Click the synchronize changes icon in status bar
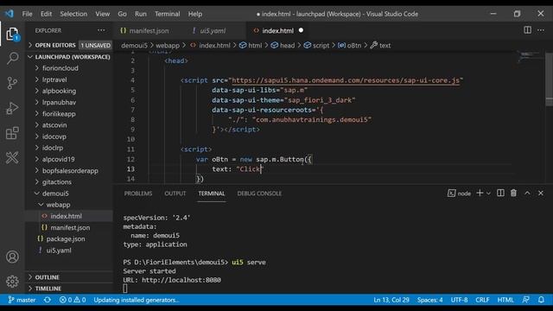Viewport: 553px width, 311px height. (48, 300)
